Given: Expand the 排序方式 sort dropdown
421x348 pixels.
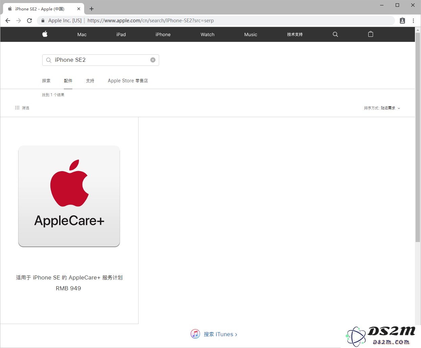Looking at the screenshot, I should point(382,108).
